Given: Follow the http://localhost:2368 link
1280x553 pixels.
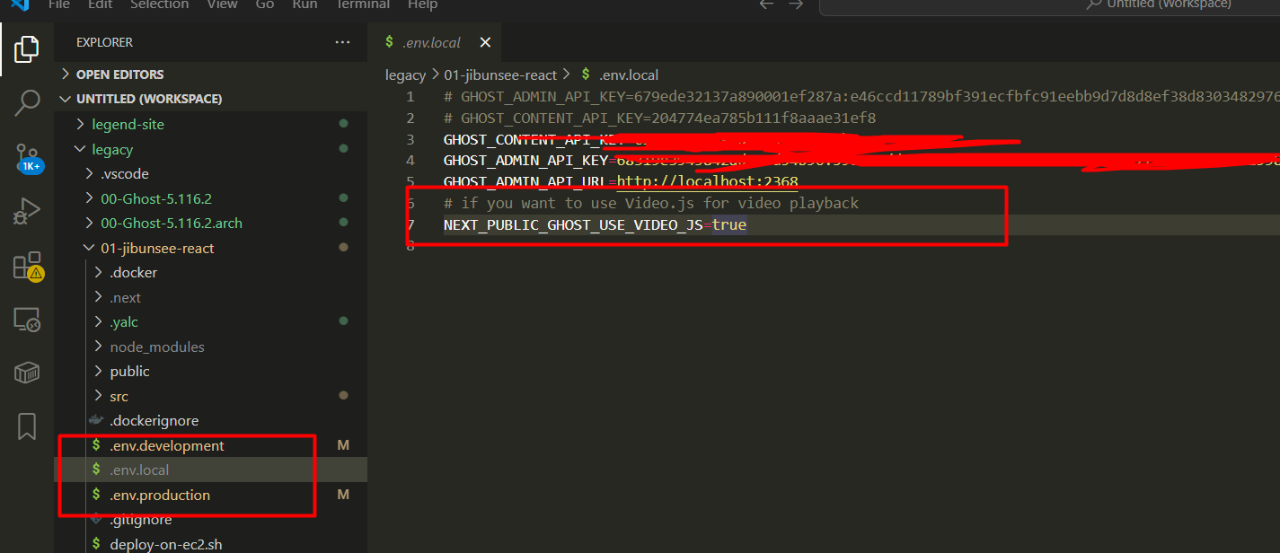Looking at the screenshot, I should [707, 182].
